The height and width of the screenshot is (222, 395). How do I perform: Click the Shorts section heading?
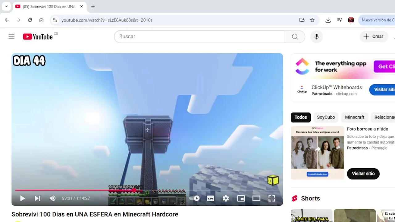click(x=310, y=199)
